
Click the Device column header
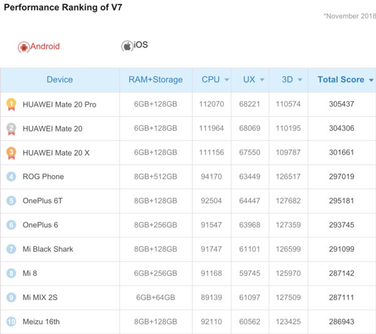pyautogui.click(x=60, y=79)
